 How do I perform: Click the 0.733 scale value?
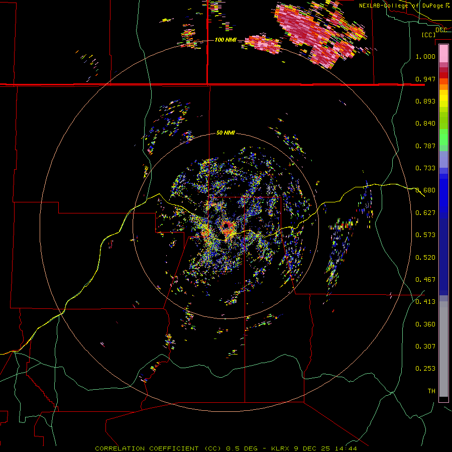coord(425,168)
